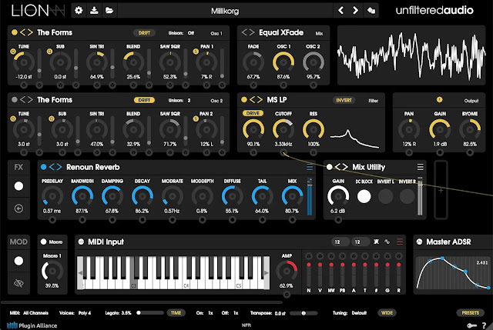Click the Legato slider handle
493x330 pixels.
pos(139,313)
